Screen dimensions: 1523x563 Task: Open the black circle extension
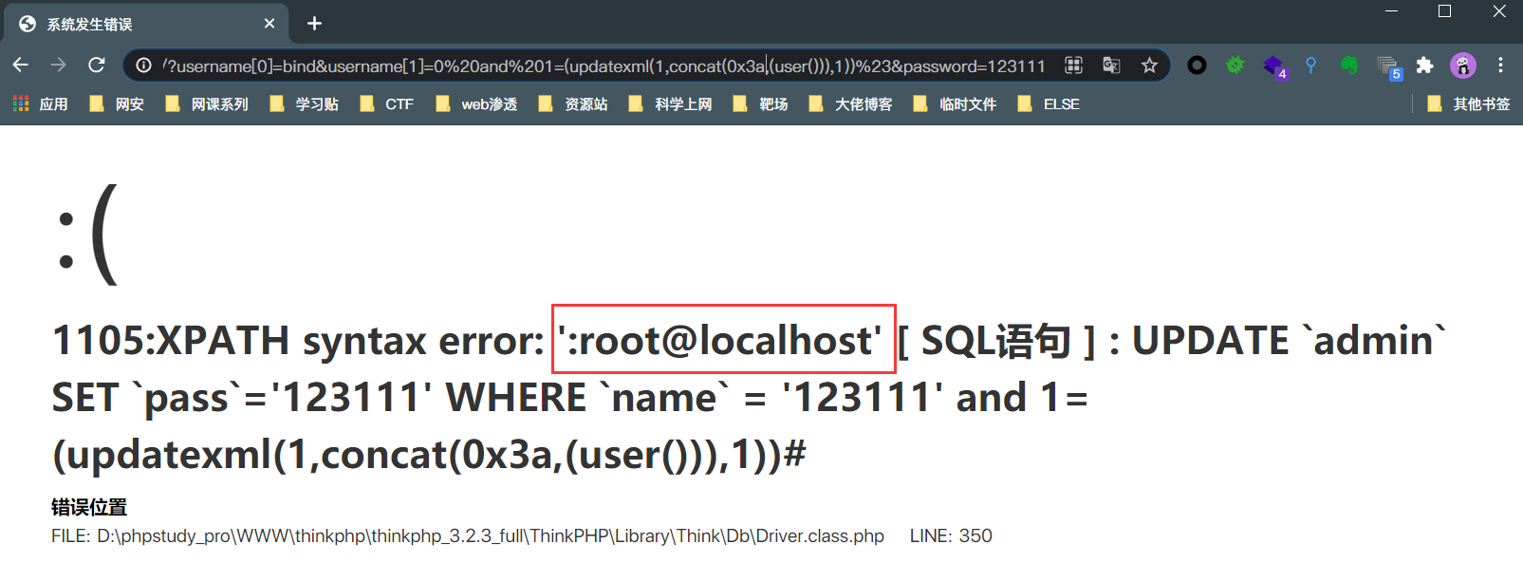click(1197, 65)
